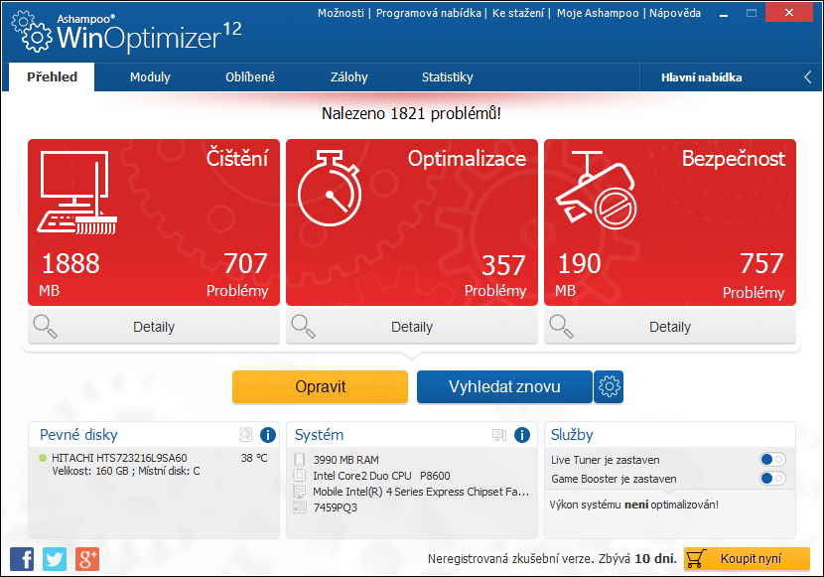Open scan settings gear beside Vyhledat znovu
This screenshot has height=577, width=824.
(610, 386)
